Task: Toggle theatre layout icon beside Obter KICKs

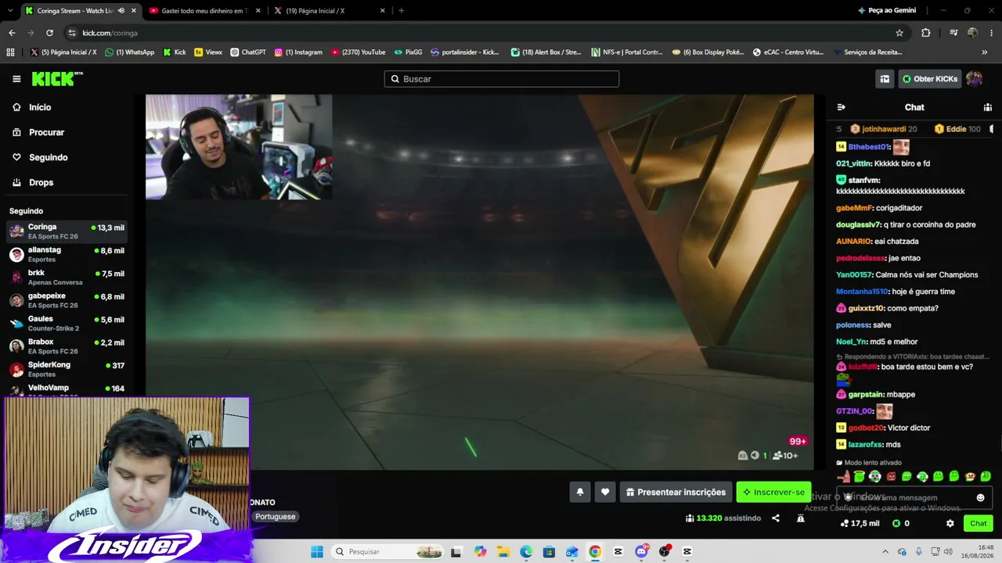Action: point(885,79)
